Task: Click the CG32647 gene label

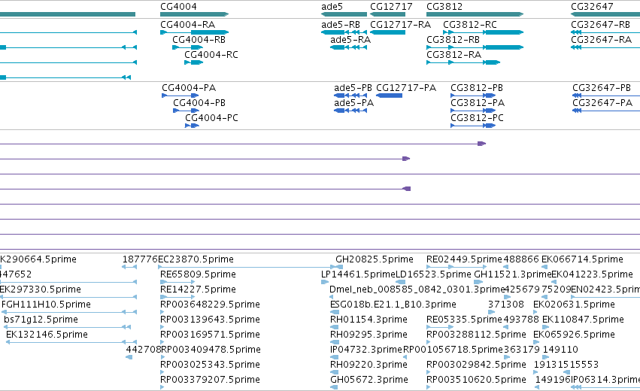Action: pos(592,7)
